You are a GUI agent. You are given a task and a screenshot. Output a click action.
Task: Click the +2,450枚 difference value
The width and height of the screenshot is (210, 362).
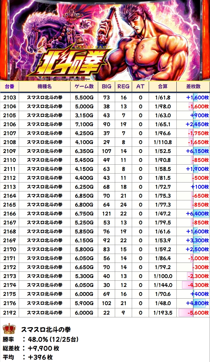pos(197,124)
